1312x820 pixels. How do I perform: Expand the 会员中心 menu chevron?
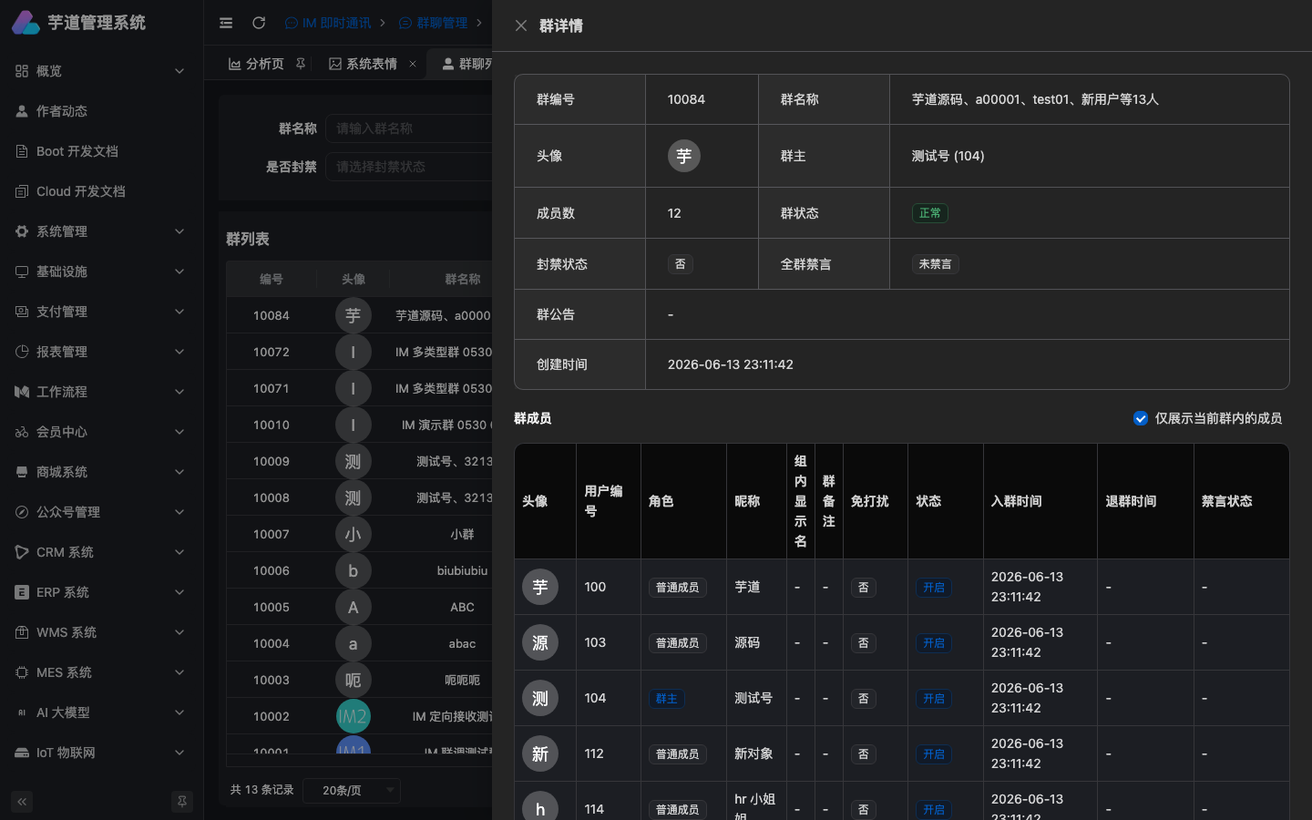point(179,432)
